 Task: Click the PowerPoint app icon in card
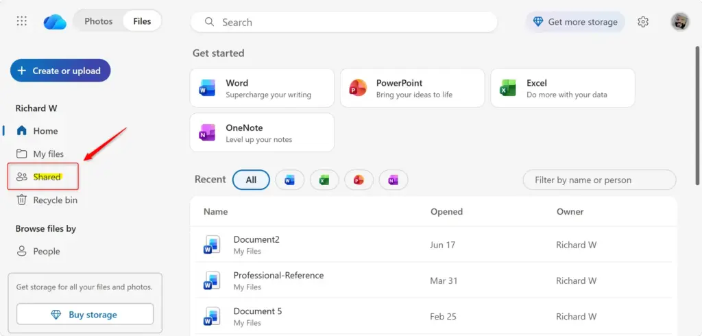pyautogui.click(x=358, y=88)
